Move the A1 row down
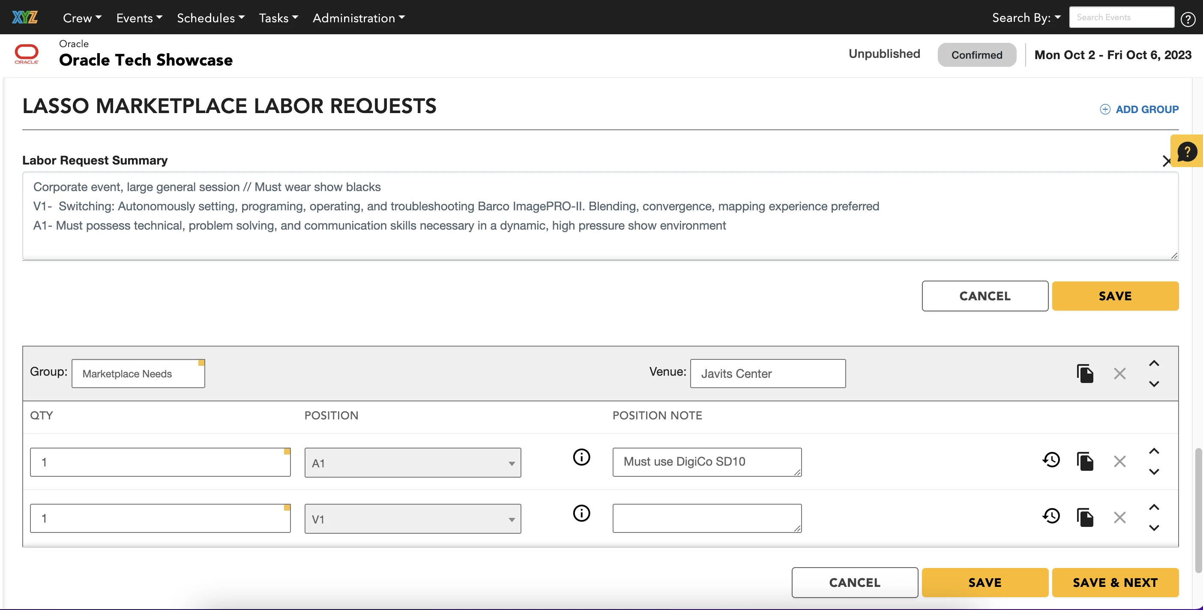 click(1154, 472)
